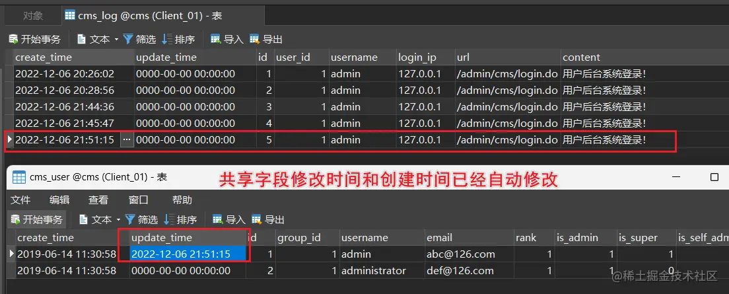Click create_time column header in cms_log table
Image resolution: width=729 pixels, height=294 pixels.
tap(73, 57)
